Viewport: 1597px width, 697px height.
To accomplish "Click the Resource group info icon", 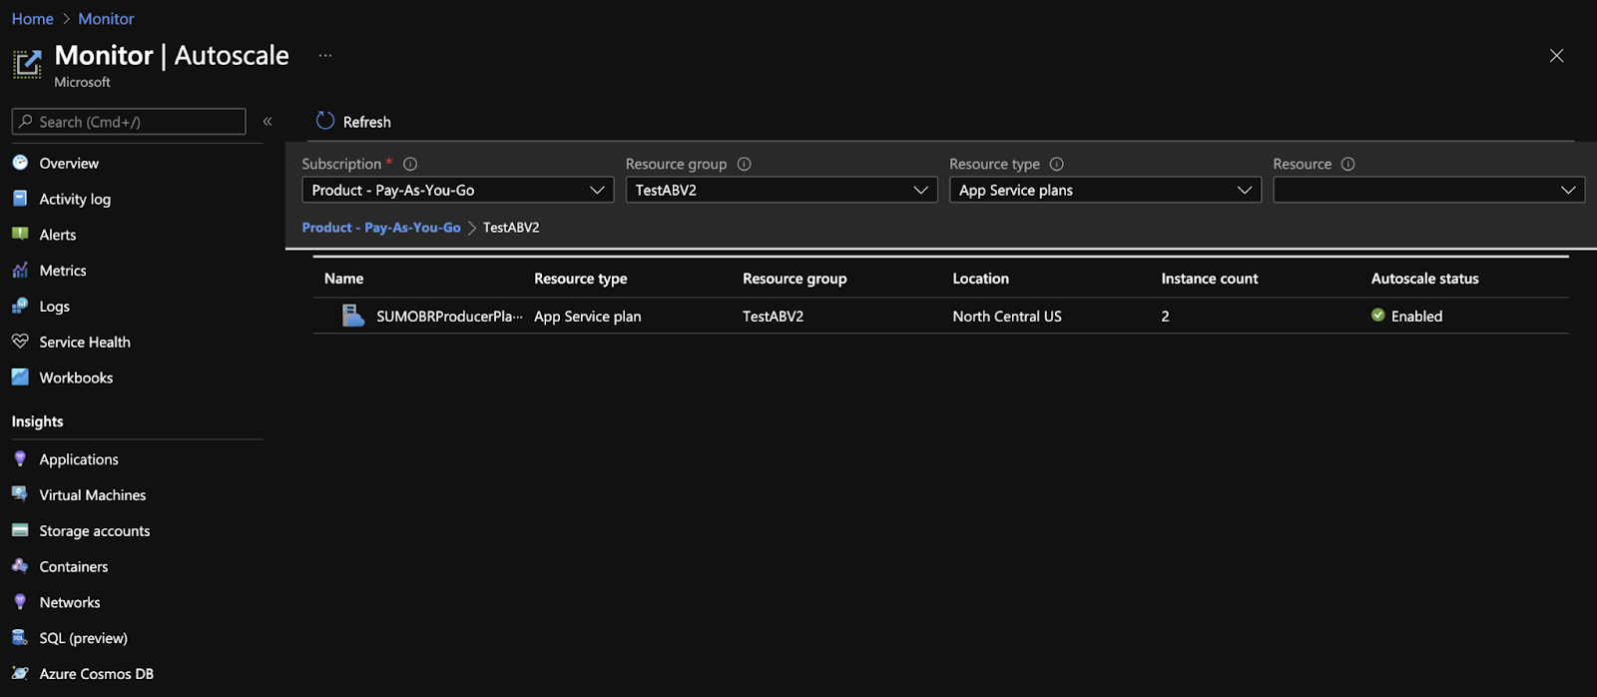I will (744, 164).
